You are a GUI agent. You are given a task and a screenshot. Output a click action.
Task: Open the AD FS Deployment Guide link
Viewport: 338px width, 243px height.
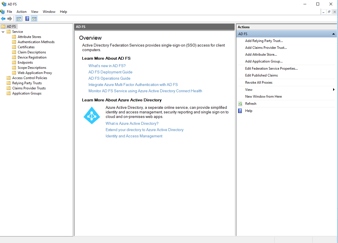coord(110,72)
